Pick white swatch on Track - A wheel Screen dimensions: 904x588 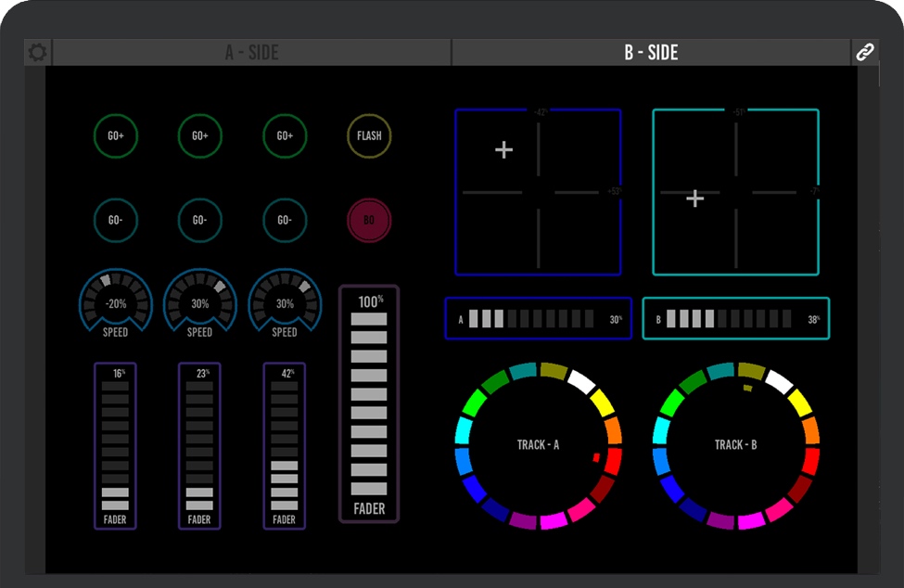582,380
